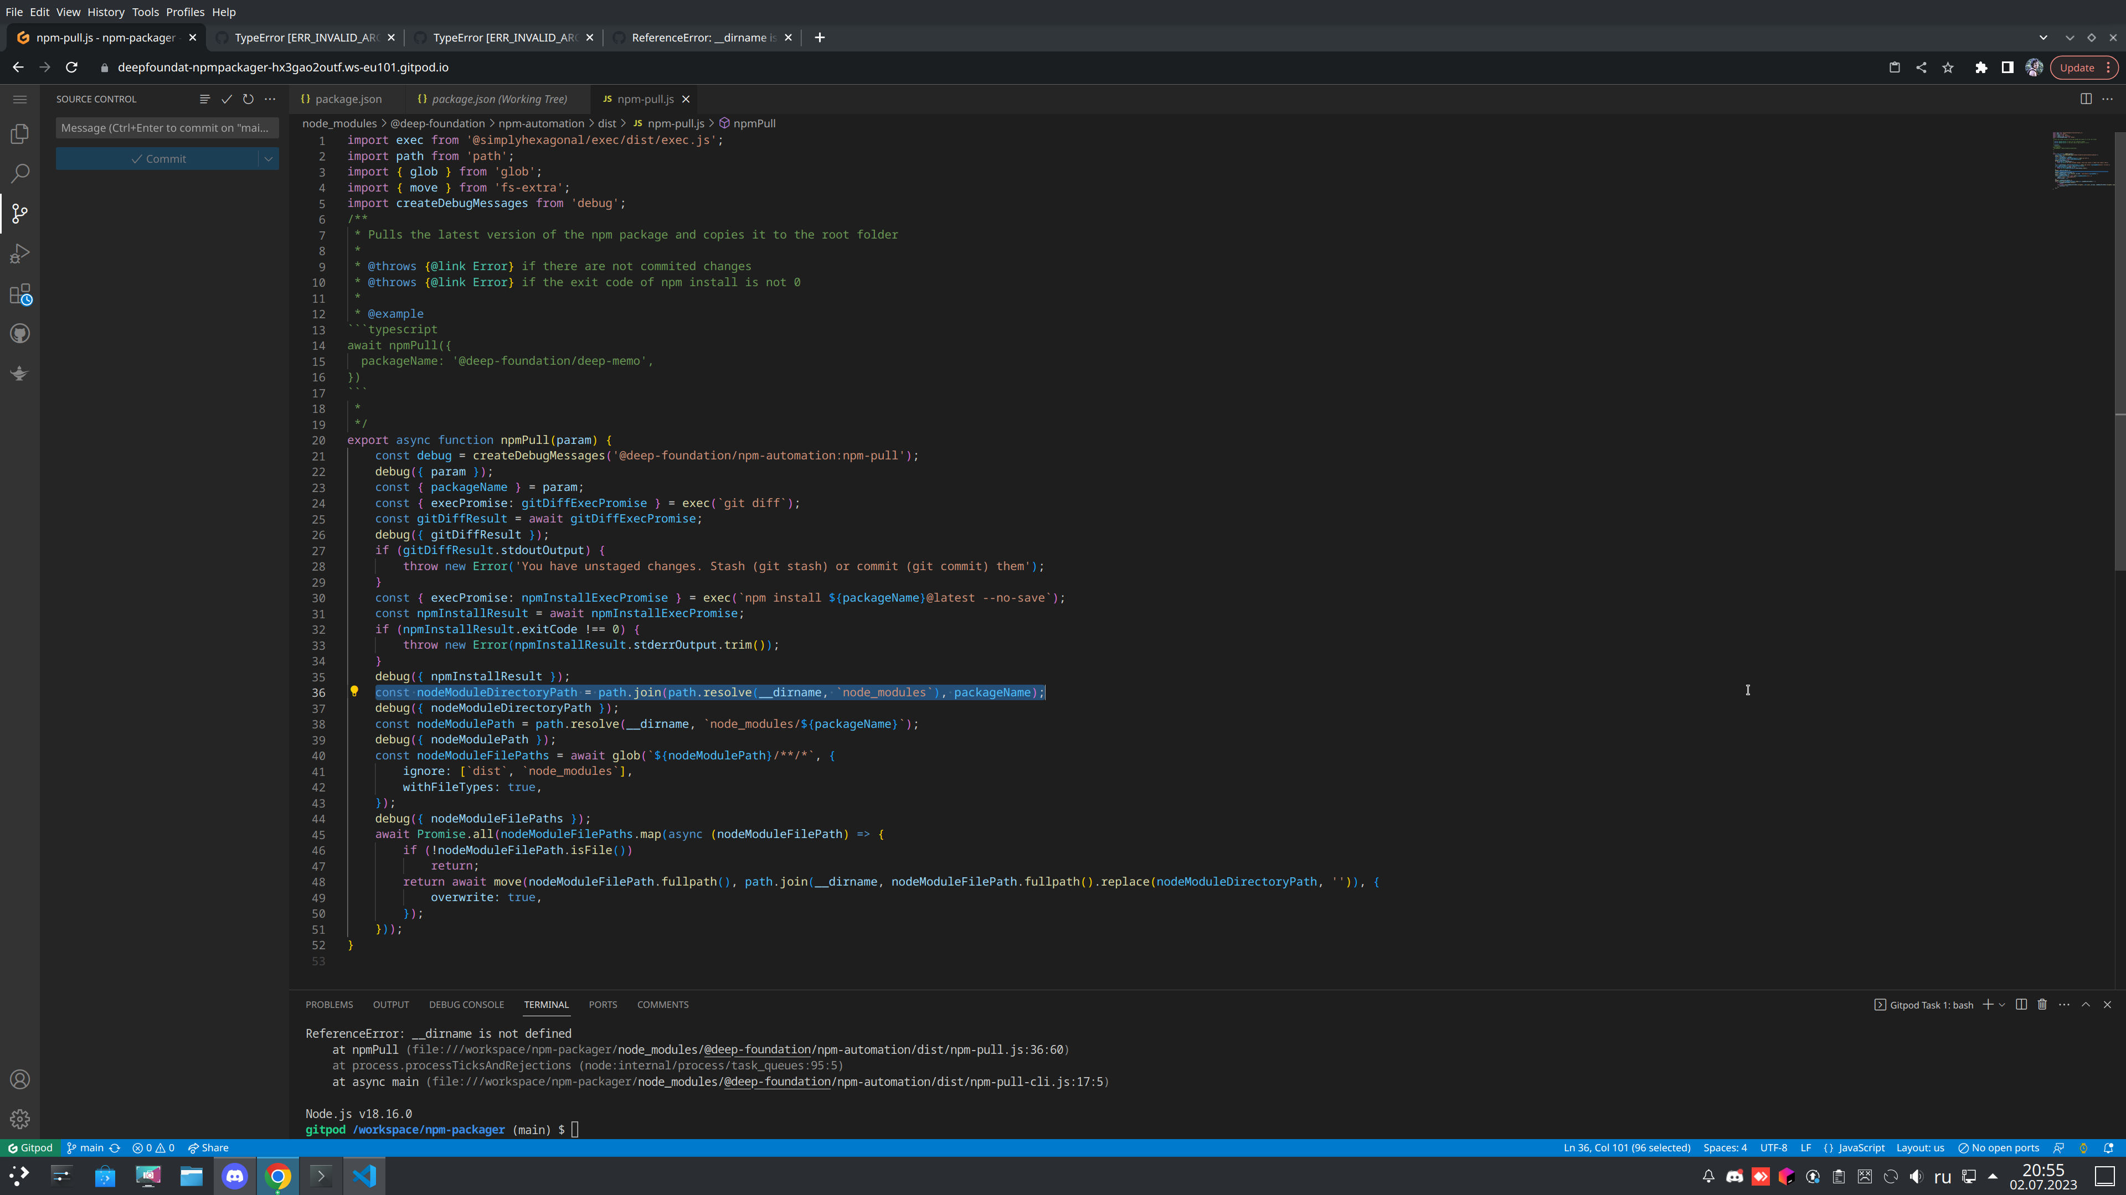The width and height of the screenshot is (2126, 1195).
Task: Focus the commit message input box
Action: pyautogui.click(x=168, y=128)
